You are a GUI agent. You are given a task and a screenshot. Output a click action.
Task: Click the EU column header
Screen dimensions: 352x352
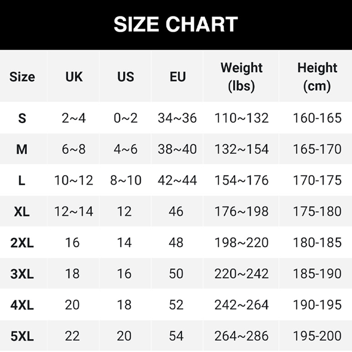coord(177,77)
